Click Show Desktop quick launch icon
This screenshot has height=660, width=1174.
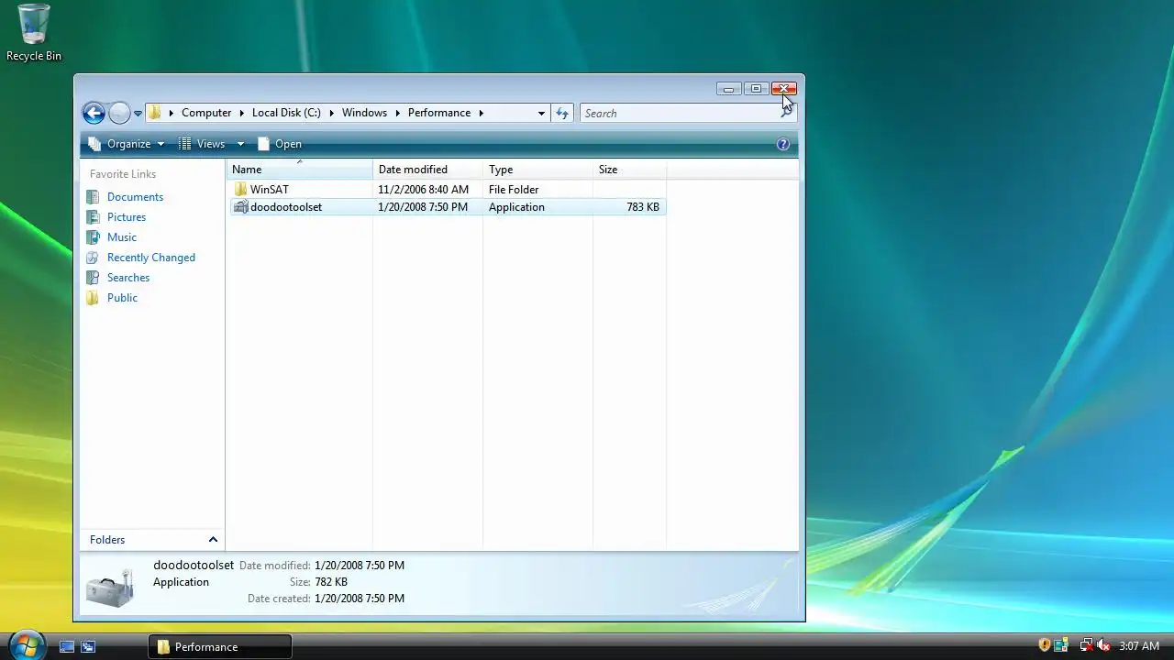tap(67, 646)
